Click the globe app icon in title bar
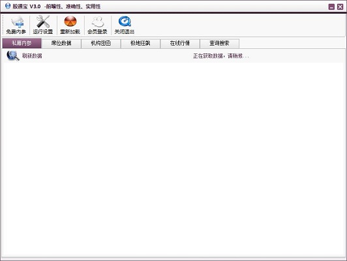Image resolution: width=347 pixels, height=261 pixels. (8, 6)
